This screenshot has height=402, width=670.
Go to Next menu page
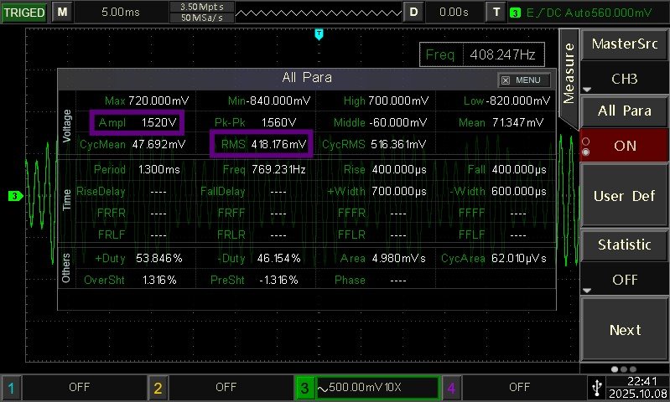[624, 330]
